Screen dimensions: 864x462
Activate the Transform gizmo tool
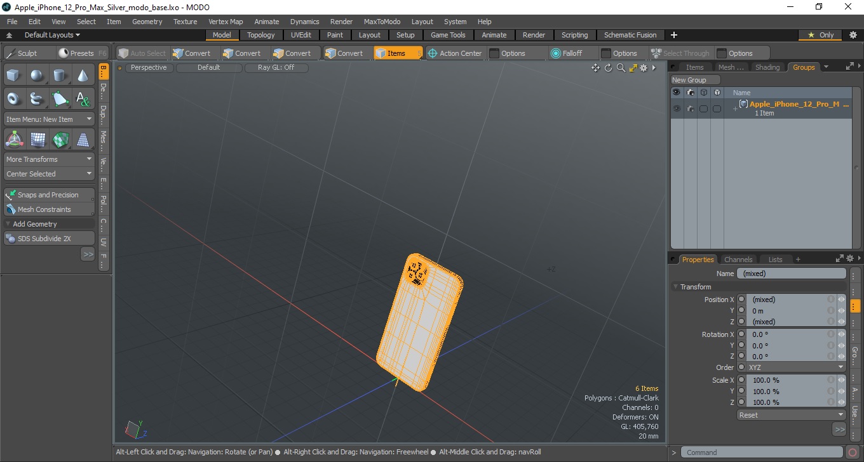pyautogui.click(x=14, y=139)
